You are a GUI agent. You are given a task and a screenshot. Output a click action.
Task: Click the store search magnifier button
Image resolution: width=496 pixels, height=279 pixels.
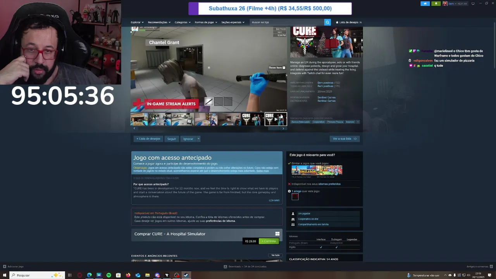(327, 22)
